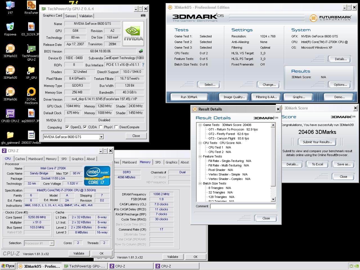Open the Корзина recycle bin icon
Viewport: 360px width, 270px height.
pos(10,29)
